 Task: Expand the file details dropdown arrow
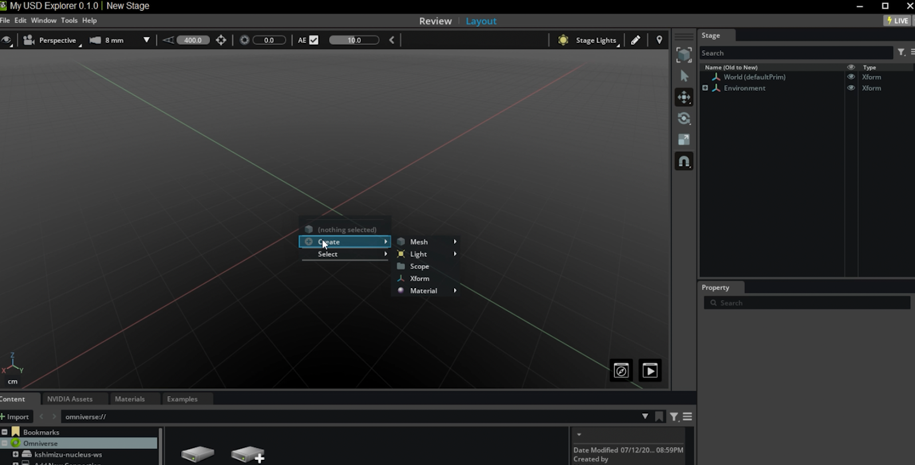coord(579,435)
